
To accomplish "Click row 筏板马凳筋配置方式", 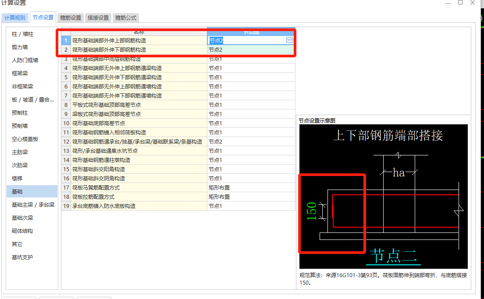I will (x=139, y=188).
